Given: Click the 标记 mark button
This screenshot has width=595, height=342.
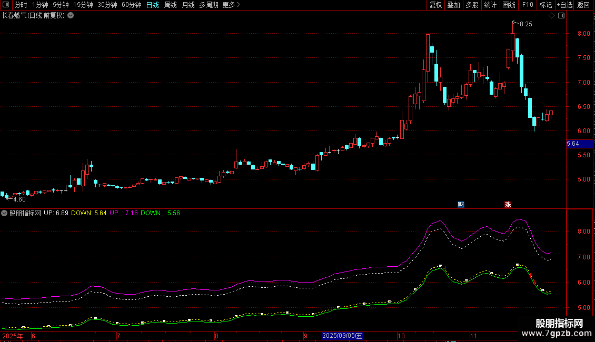Looking at the screenshot, I should coord(546,5).
